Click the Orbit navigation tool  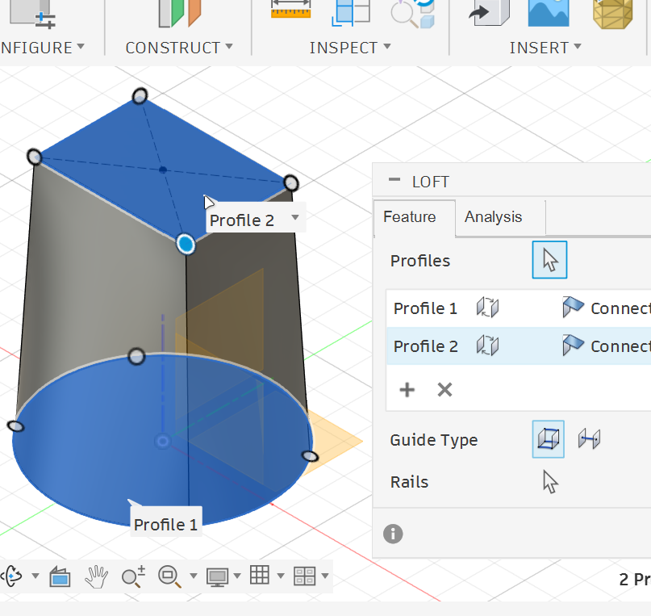(x=12, y=576)
